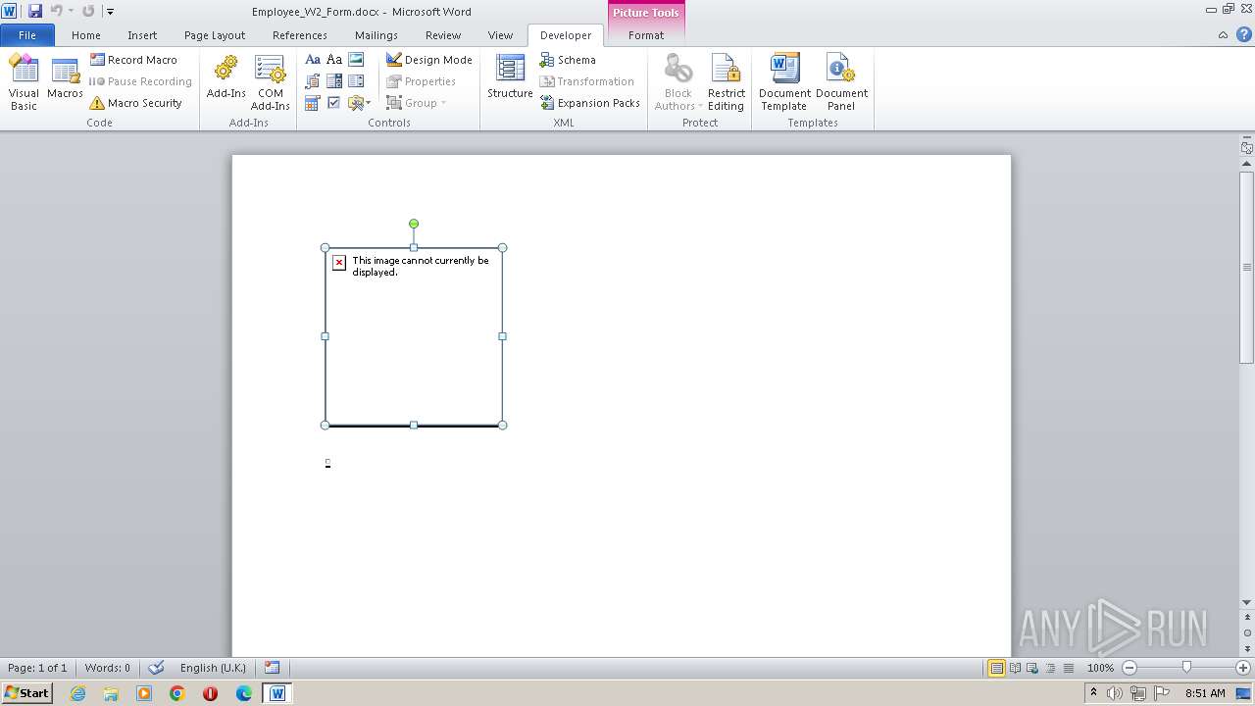
Task: Open Document Panel settings
Action: click(841, 82)
